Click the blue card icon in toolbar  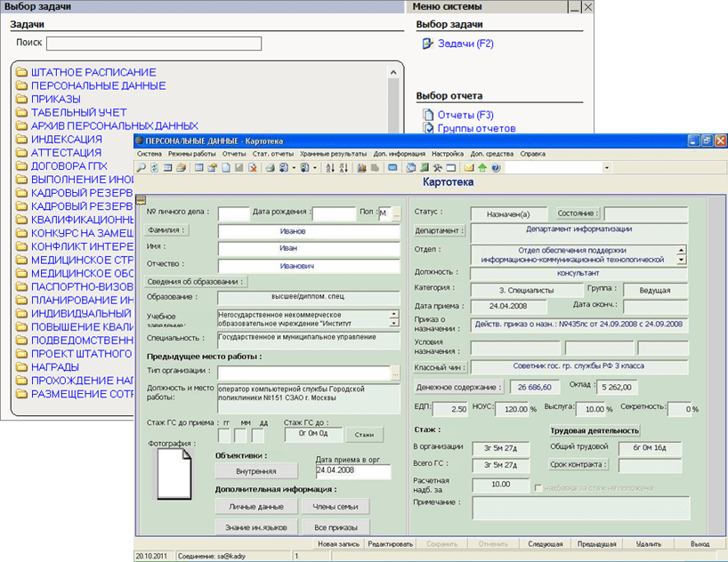pyautogui.click(x=392, y=167)
